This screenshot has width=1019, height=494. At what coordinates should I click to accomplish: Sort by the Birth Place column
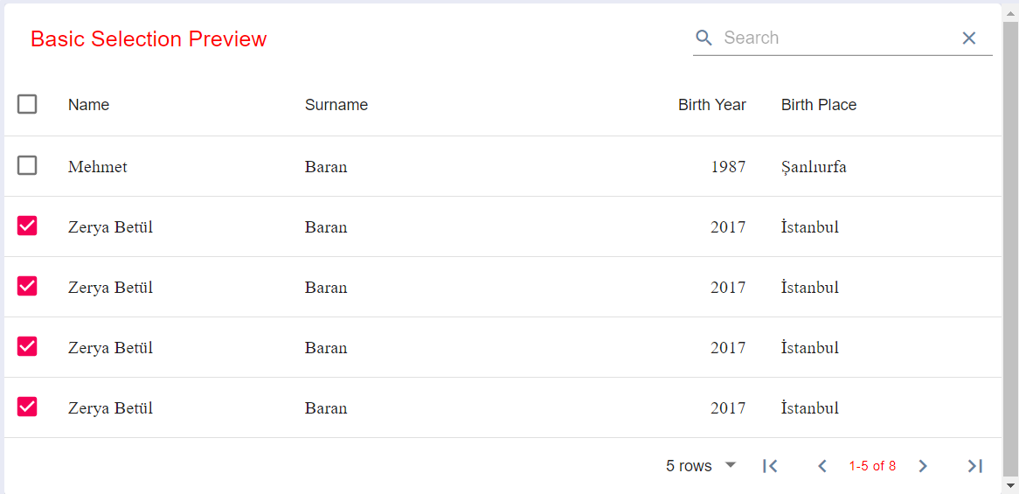(819, 105)
